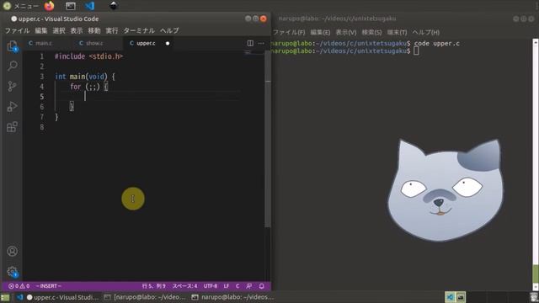
Task: Open ファイル(F) menu in terminal window
Action: (x=289, y=32)
